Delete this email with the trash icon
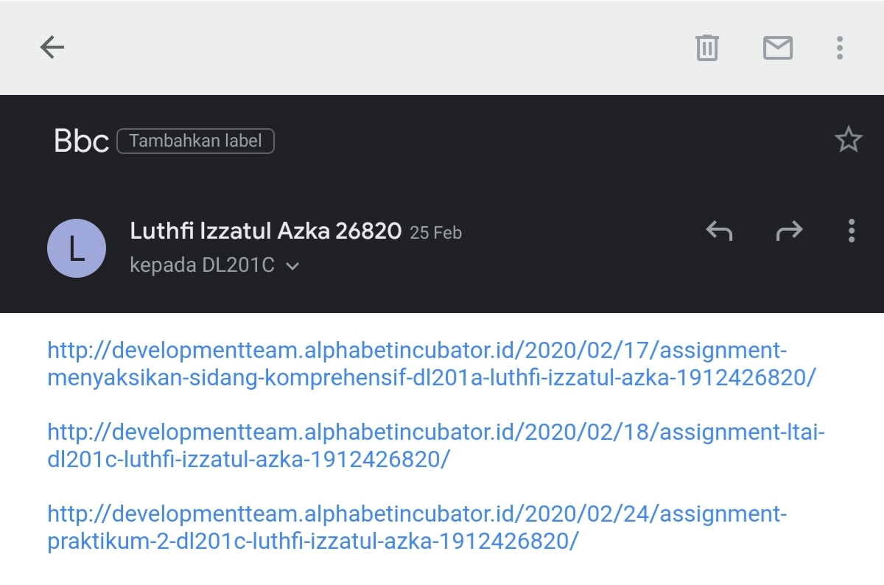This screenshot has height=585, width=884. [706, 48]
